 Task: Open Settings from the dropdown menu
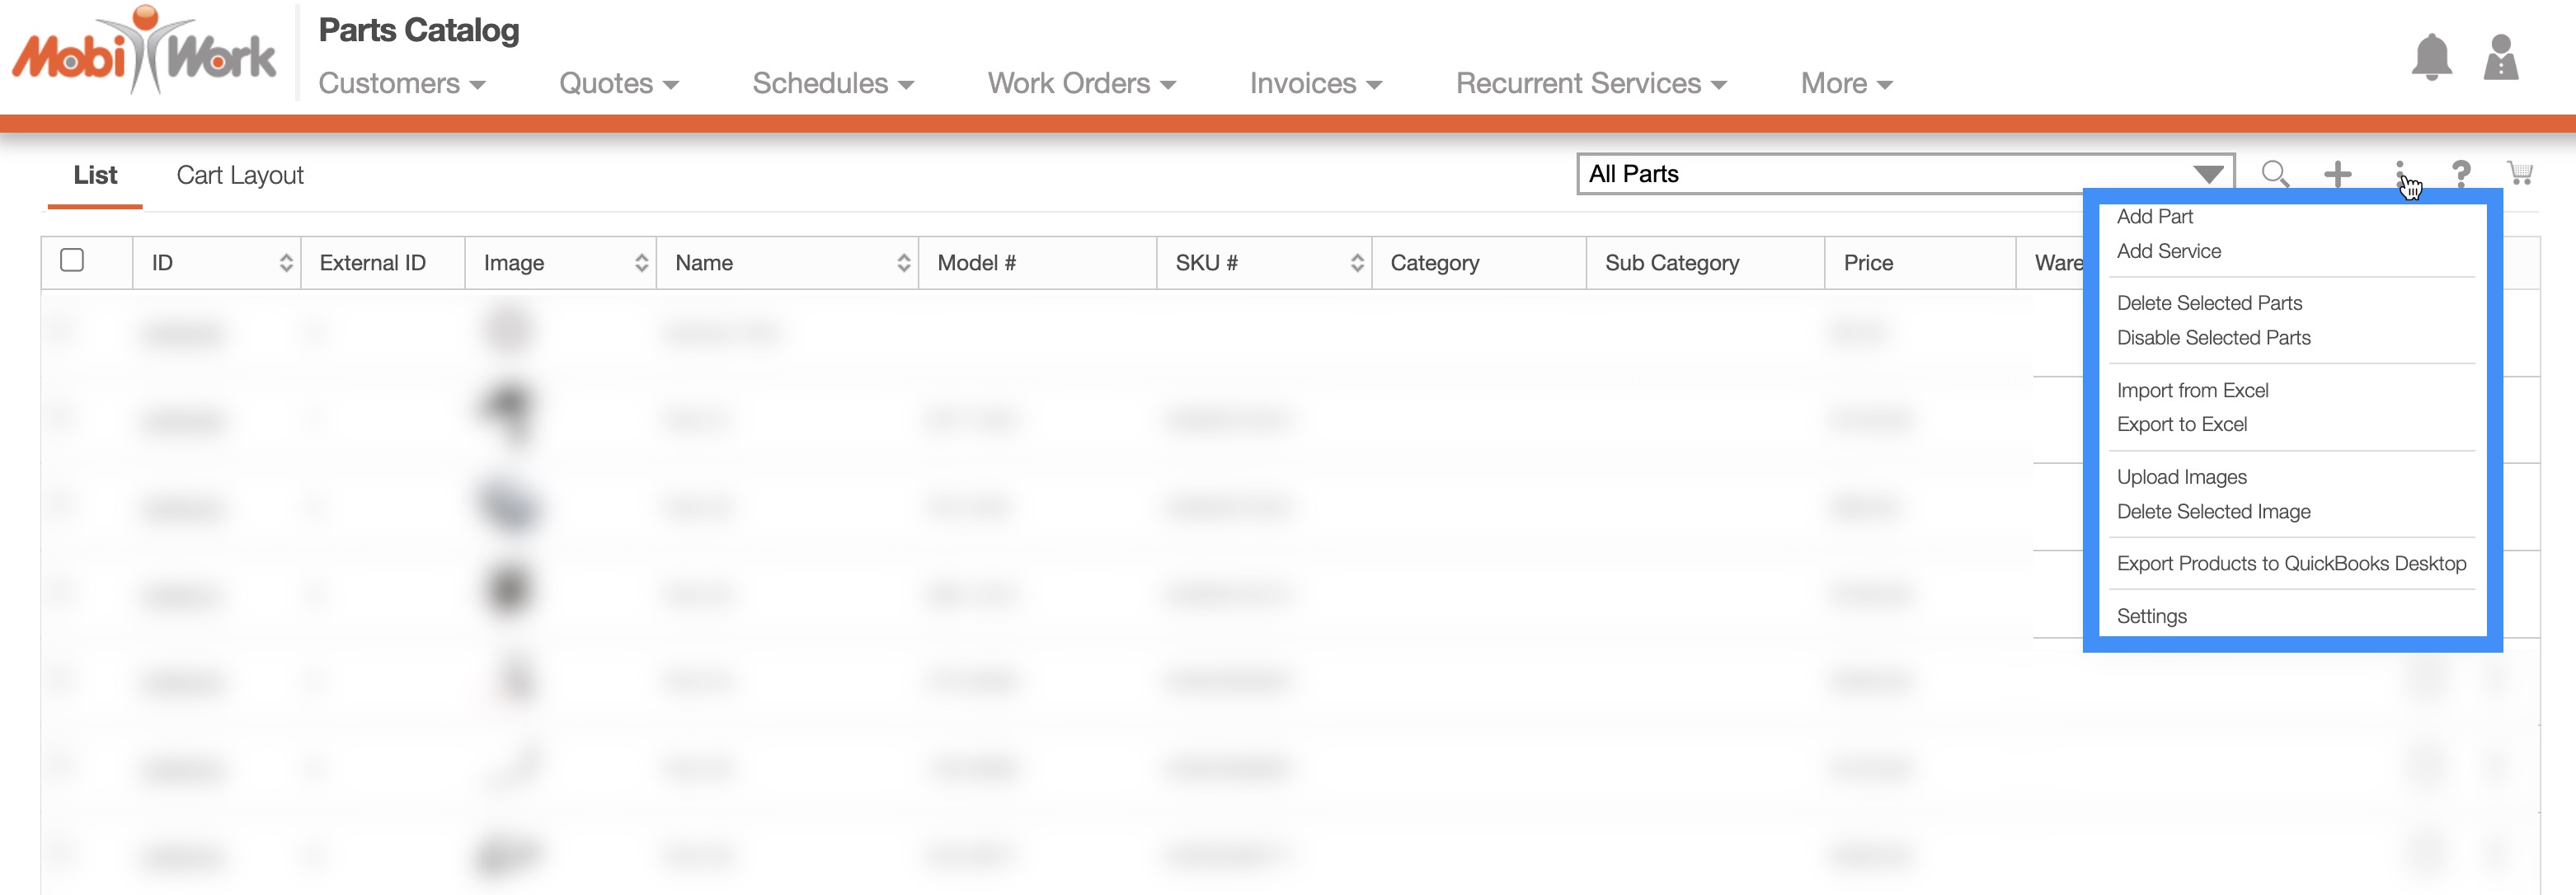2151,616
